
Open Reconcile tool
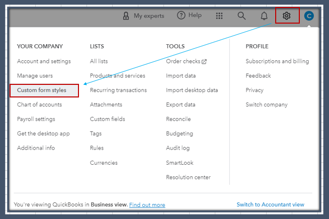[179, 119]
